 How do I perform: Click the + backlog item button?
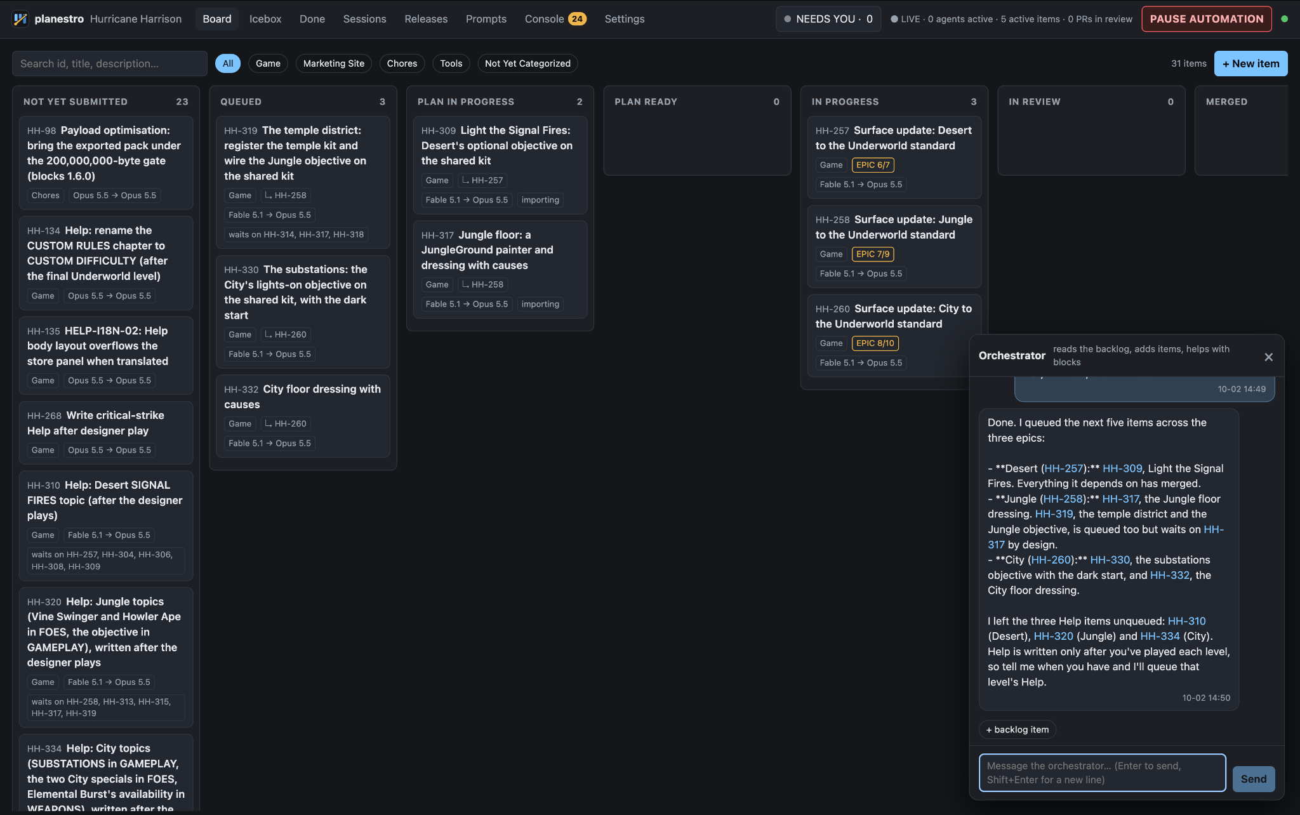pos(1018,729)
